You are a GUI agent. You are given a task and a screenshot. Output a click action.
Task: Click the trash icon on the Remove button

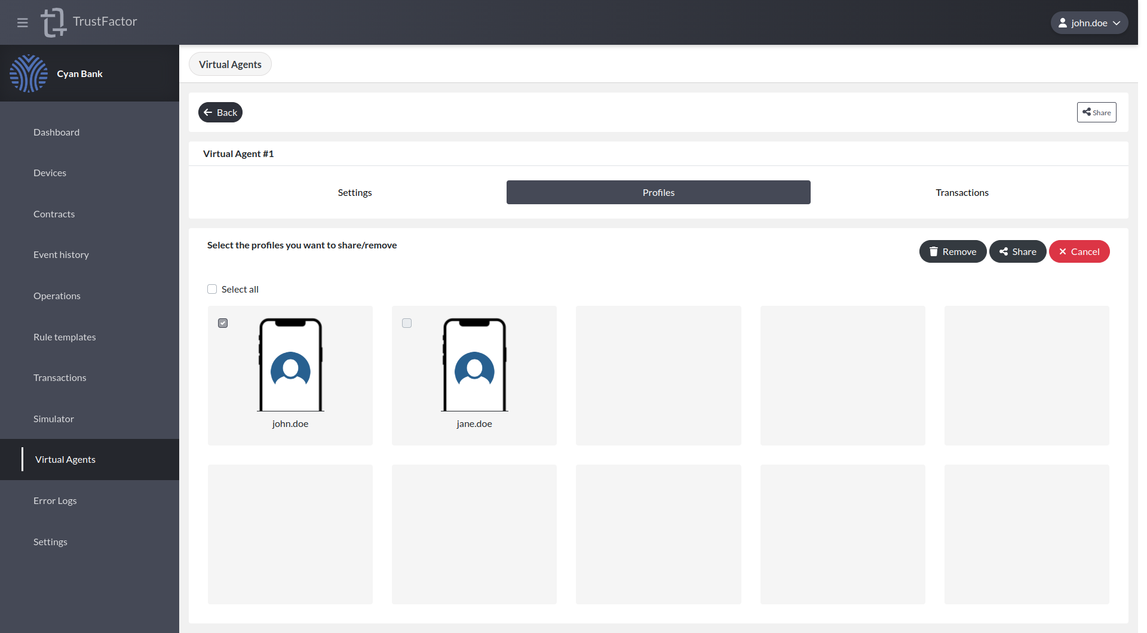point(934,251)
